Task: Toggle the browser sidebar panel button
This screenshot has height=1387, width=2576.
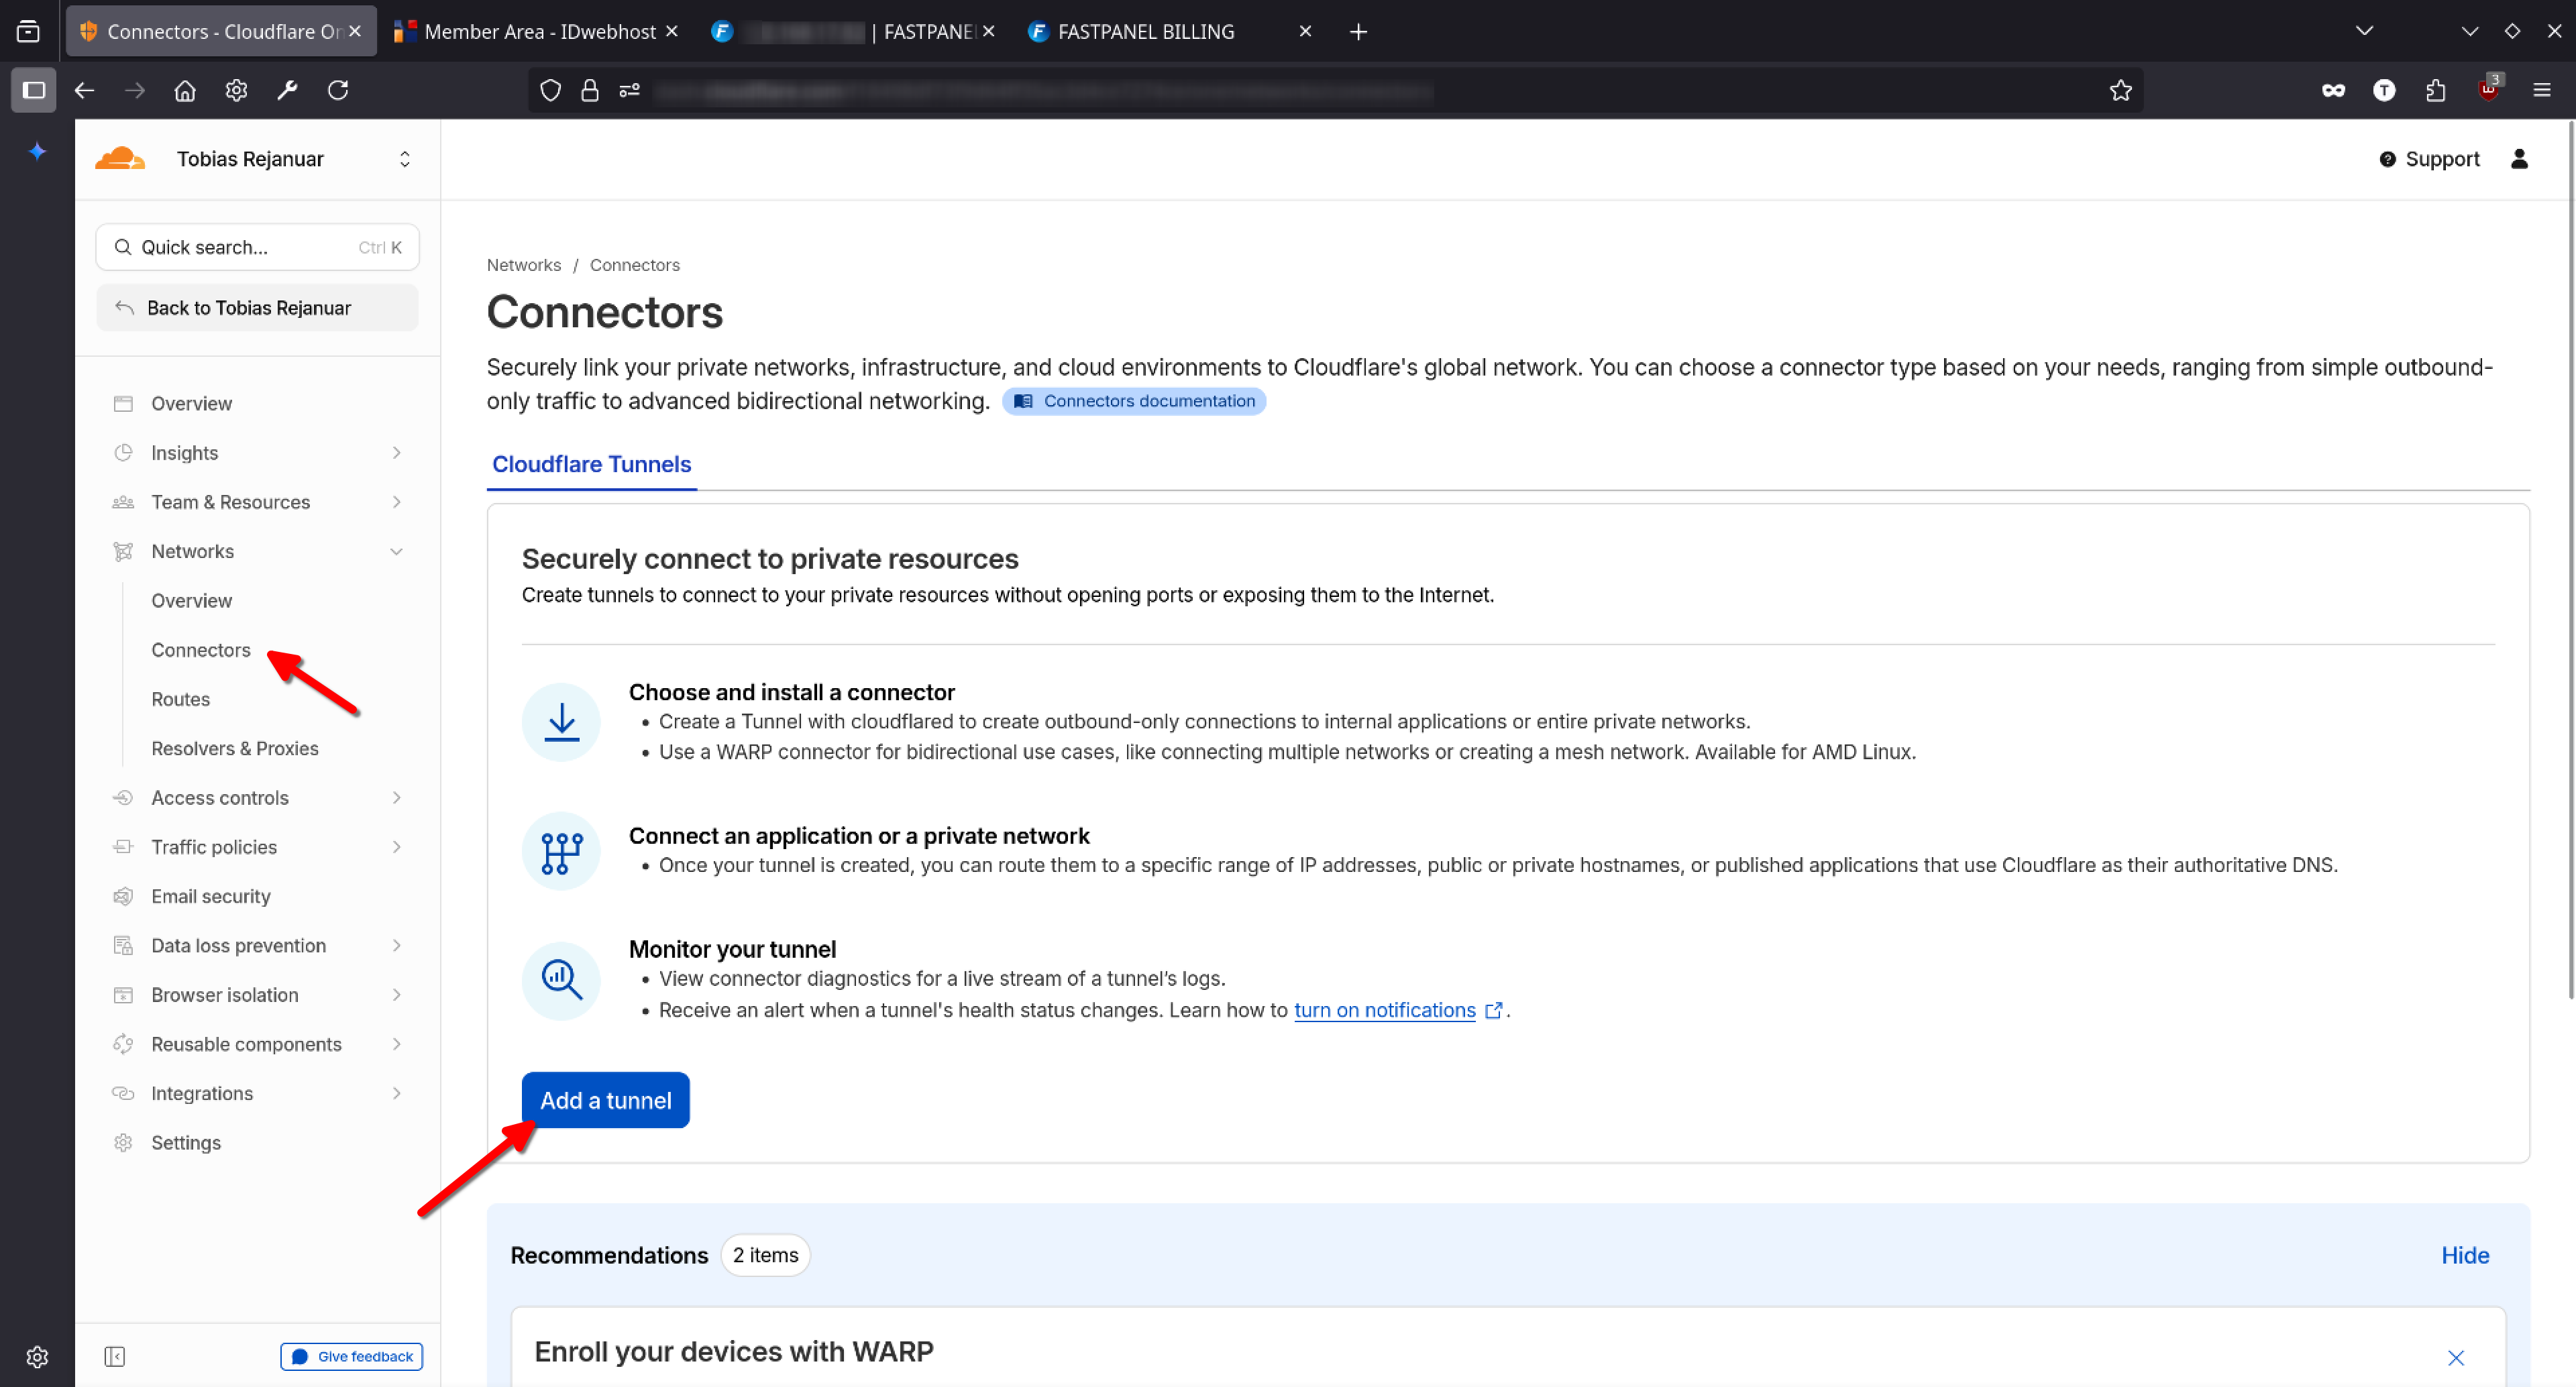Action: pos(34,91)
